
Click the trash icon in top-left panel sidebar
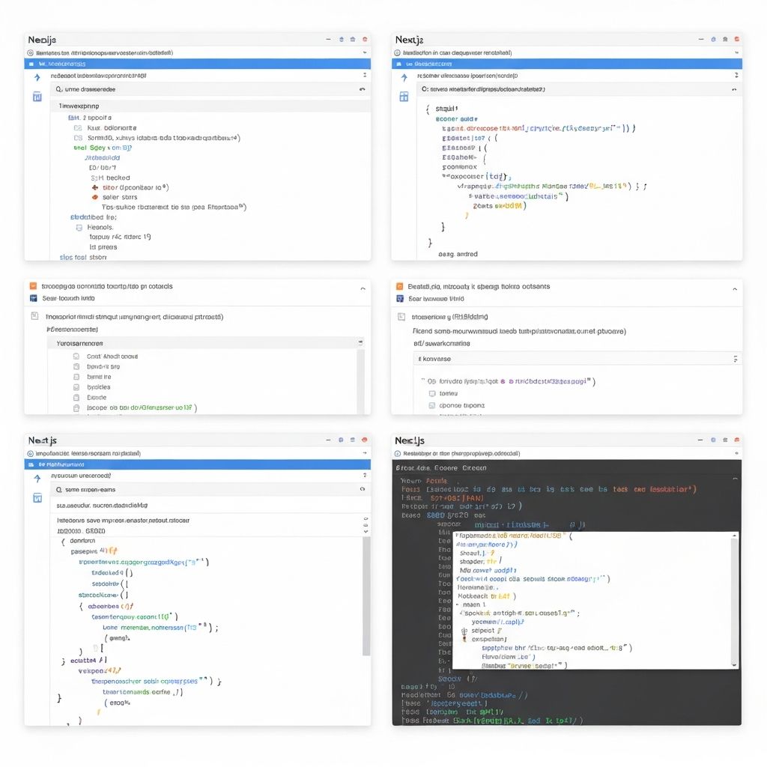coord(37,97)
